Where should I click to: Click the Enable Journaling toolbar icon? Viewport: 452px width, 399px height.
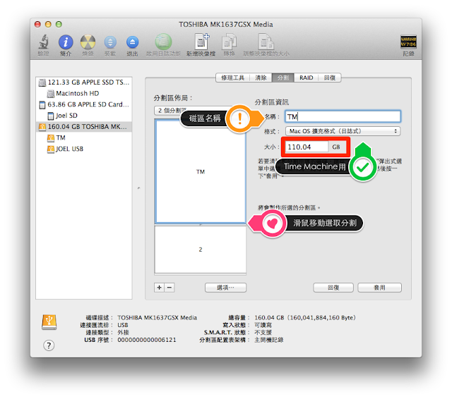163,42
